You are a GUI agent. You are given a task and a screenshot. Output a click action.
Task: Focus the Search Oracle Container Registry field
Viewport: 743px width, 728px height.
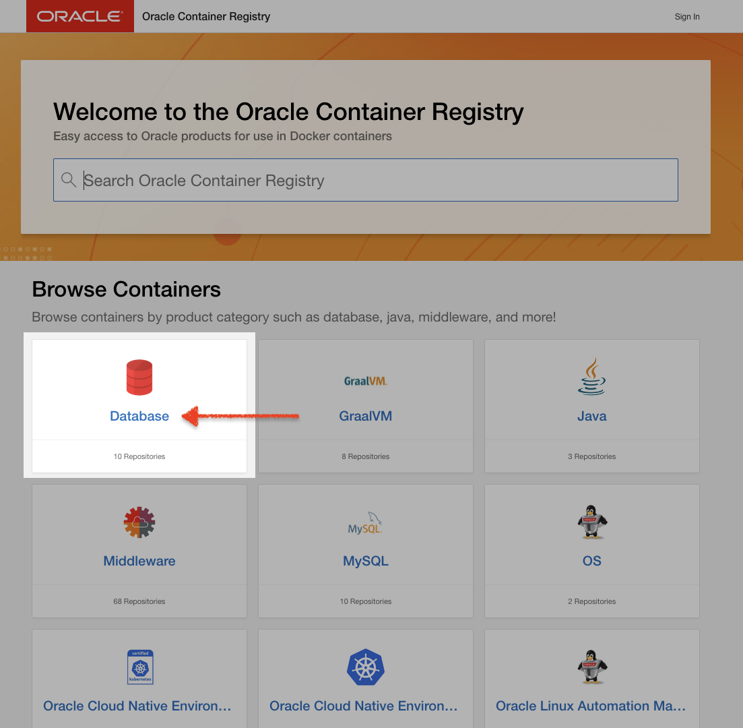coord(377,180)
